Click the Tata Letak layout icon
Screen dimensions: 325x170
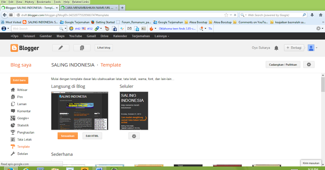pos(13,140)
